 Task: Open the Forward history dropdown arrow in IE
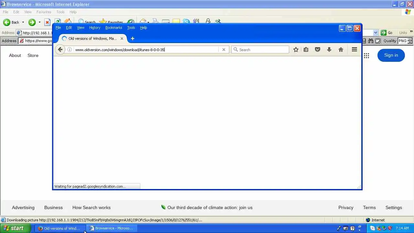click(39, 22)
